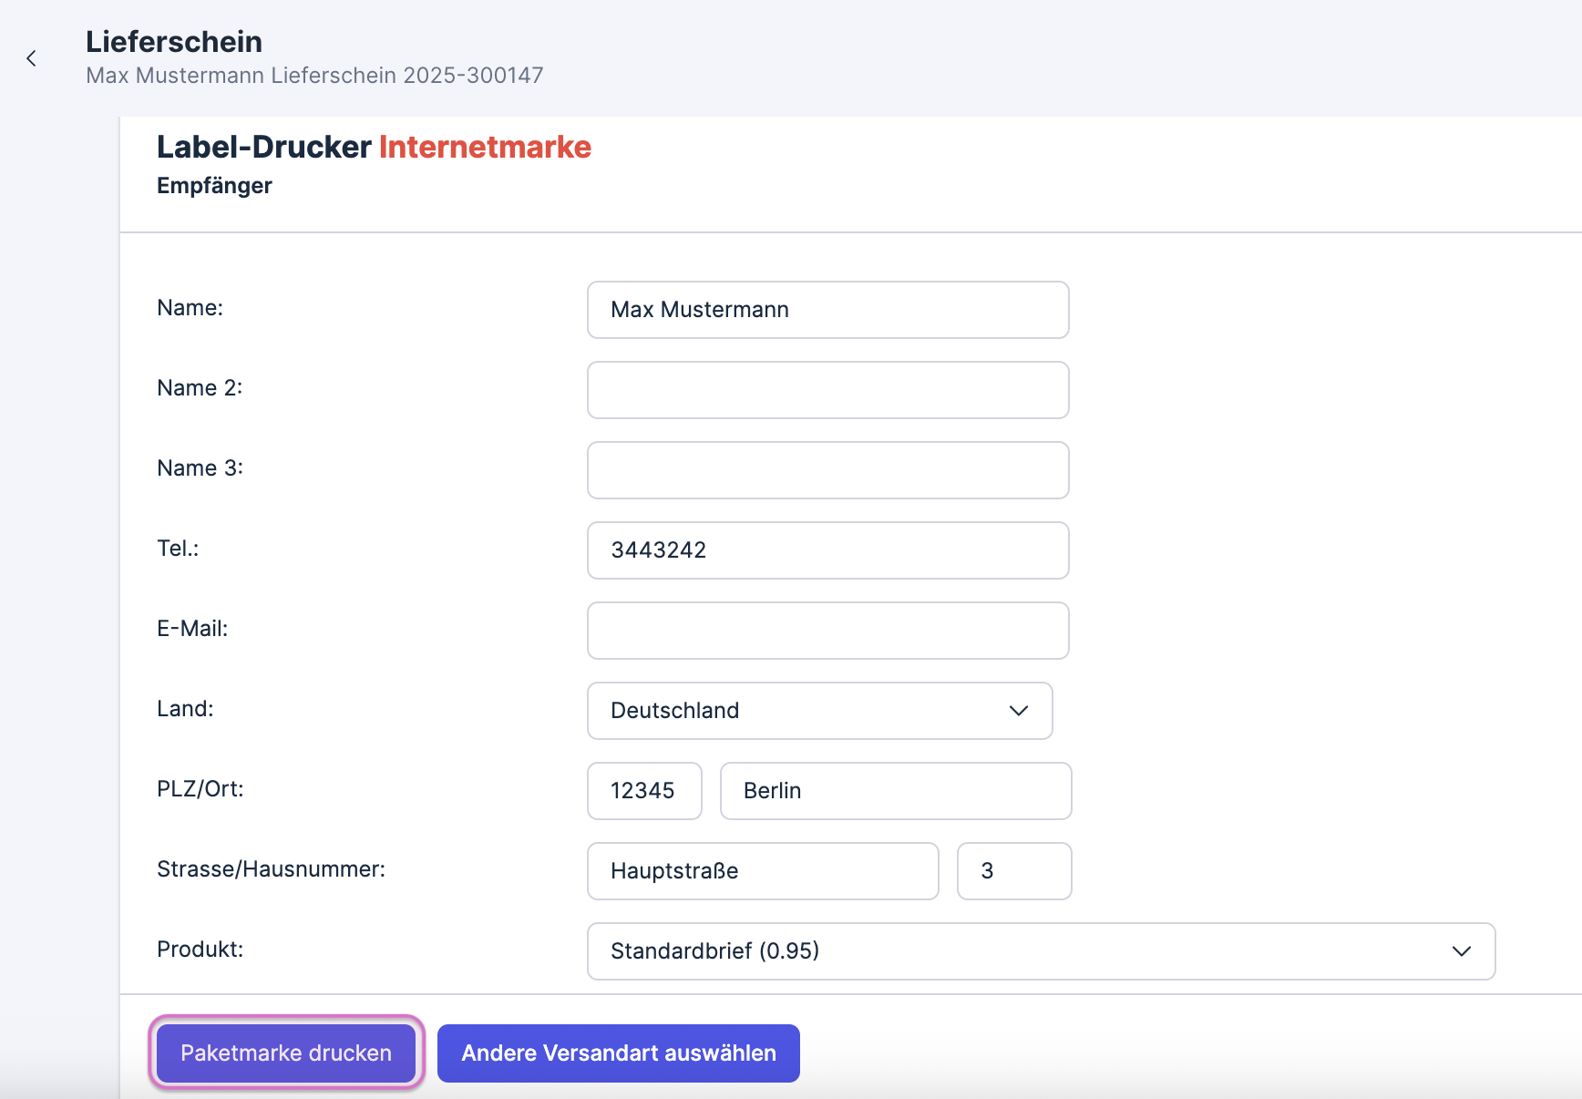Click the Empfänger section heading
1582x1099 pixels.
click(x=214, y=186)
